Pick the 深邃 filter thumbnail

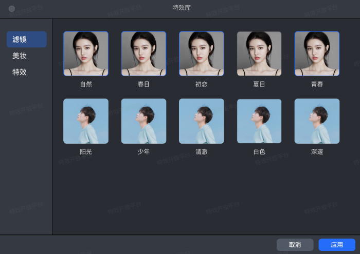point(317,121)
